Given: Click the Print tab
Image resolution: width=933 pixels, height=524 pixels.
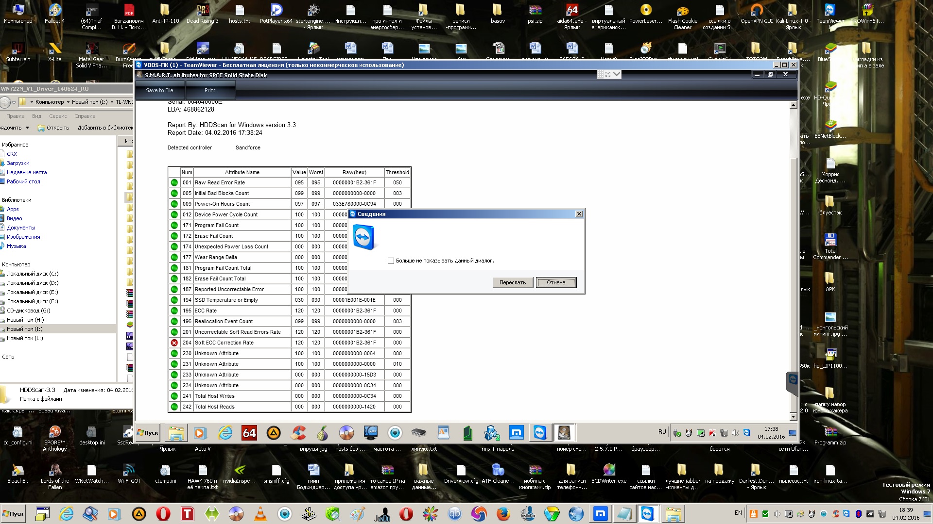Looking at the screenshot, I should pyautogui.click(x=210, y=90).
